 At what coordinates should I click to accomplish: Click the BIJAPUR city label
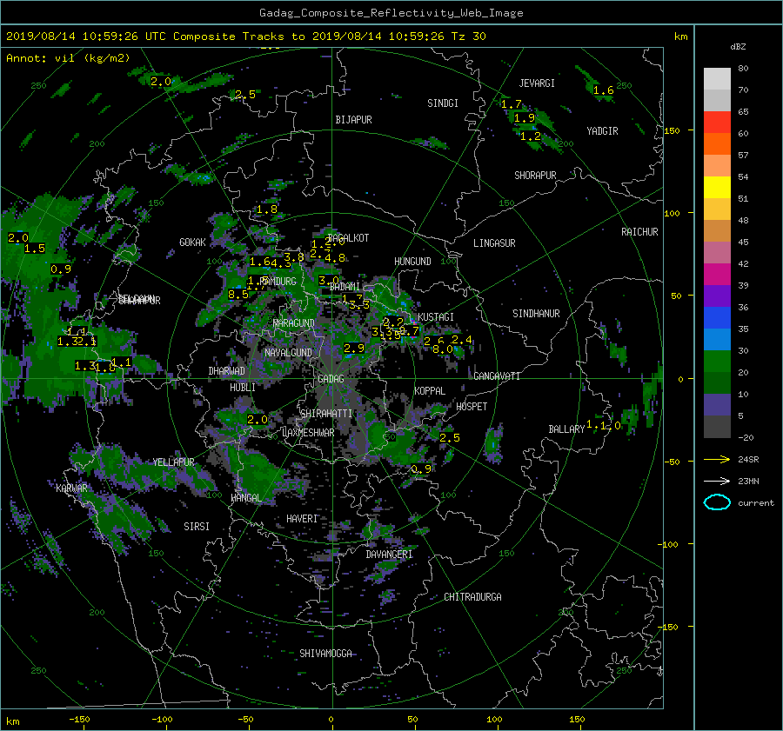[353, 120]
